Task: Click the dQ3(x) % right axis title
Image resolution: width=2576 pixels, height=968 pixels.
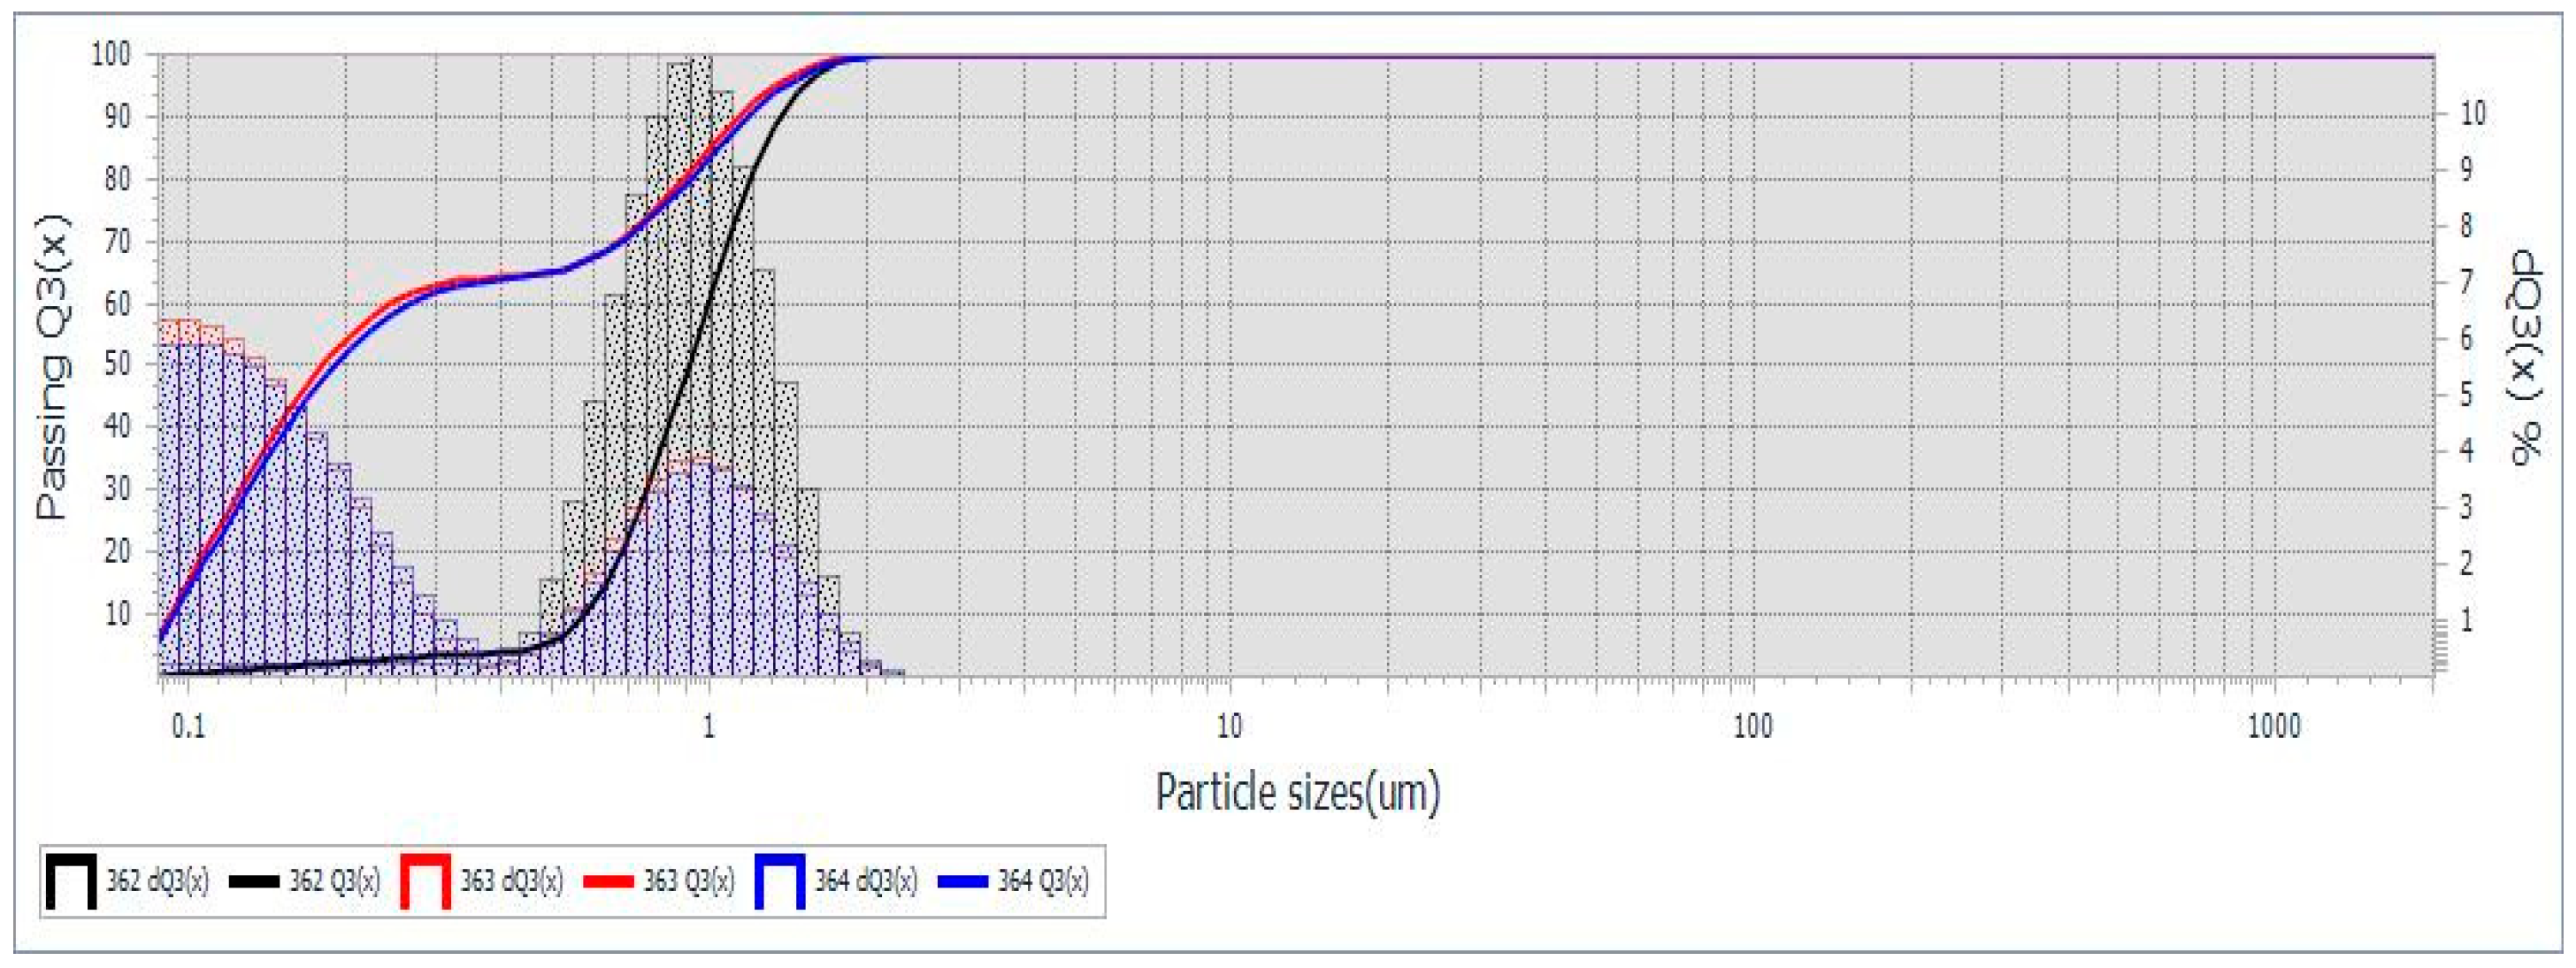Action: point(2526,357)
